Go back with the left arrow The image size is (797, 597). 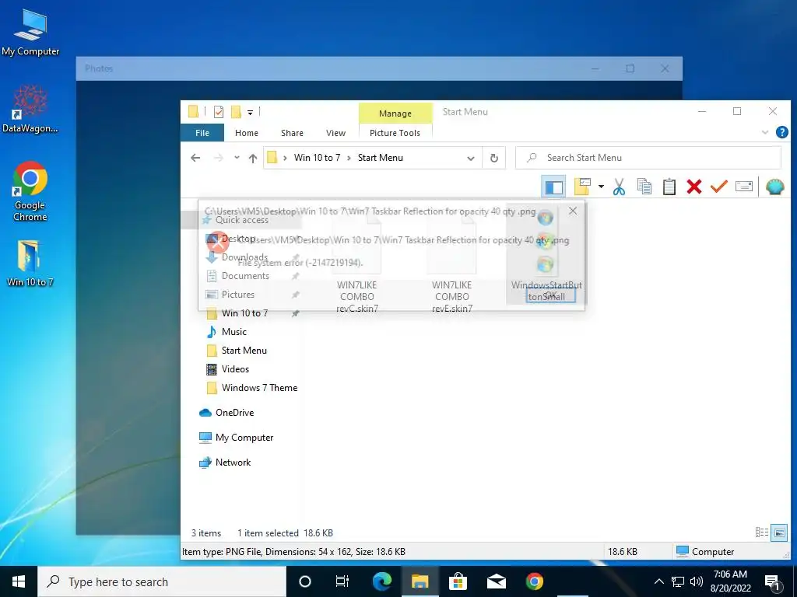[x=195, y=158]
